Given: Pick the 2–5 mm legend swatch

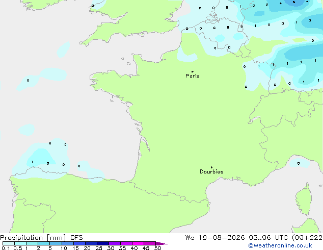Looking at the screenshot, I should tap(44, 243).
